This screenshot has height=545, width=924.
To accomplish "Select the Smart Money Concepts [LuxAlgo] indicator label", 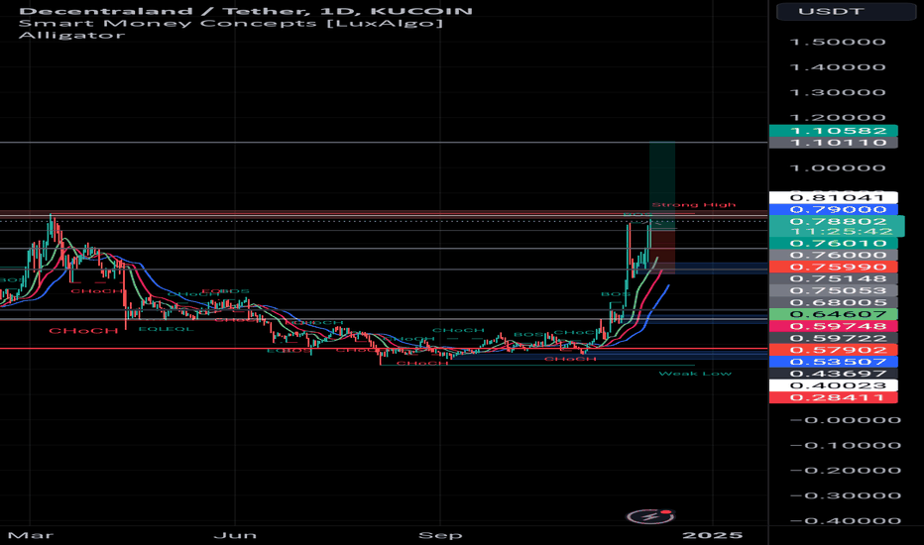I will tap(230, 24).
